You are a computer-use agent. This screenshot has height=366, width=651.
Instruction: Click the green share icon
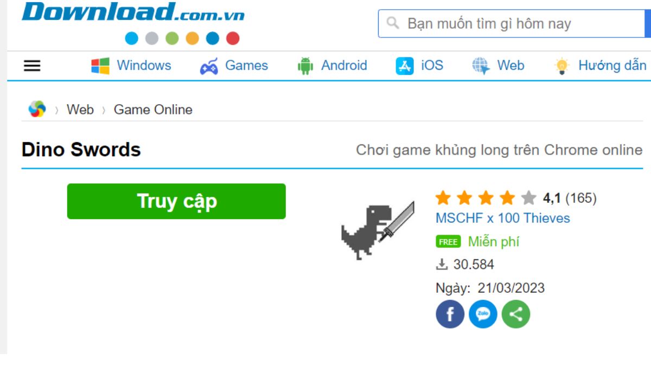(x=516, y=314)
